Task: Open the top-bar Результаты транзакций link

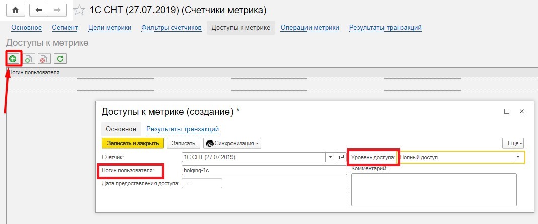Action: pyautogui.click(x=386, y=28)
